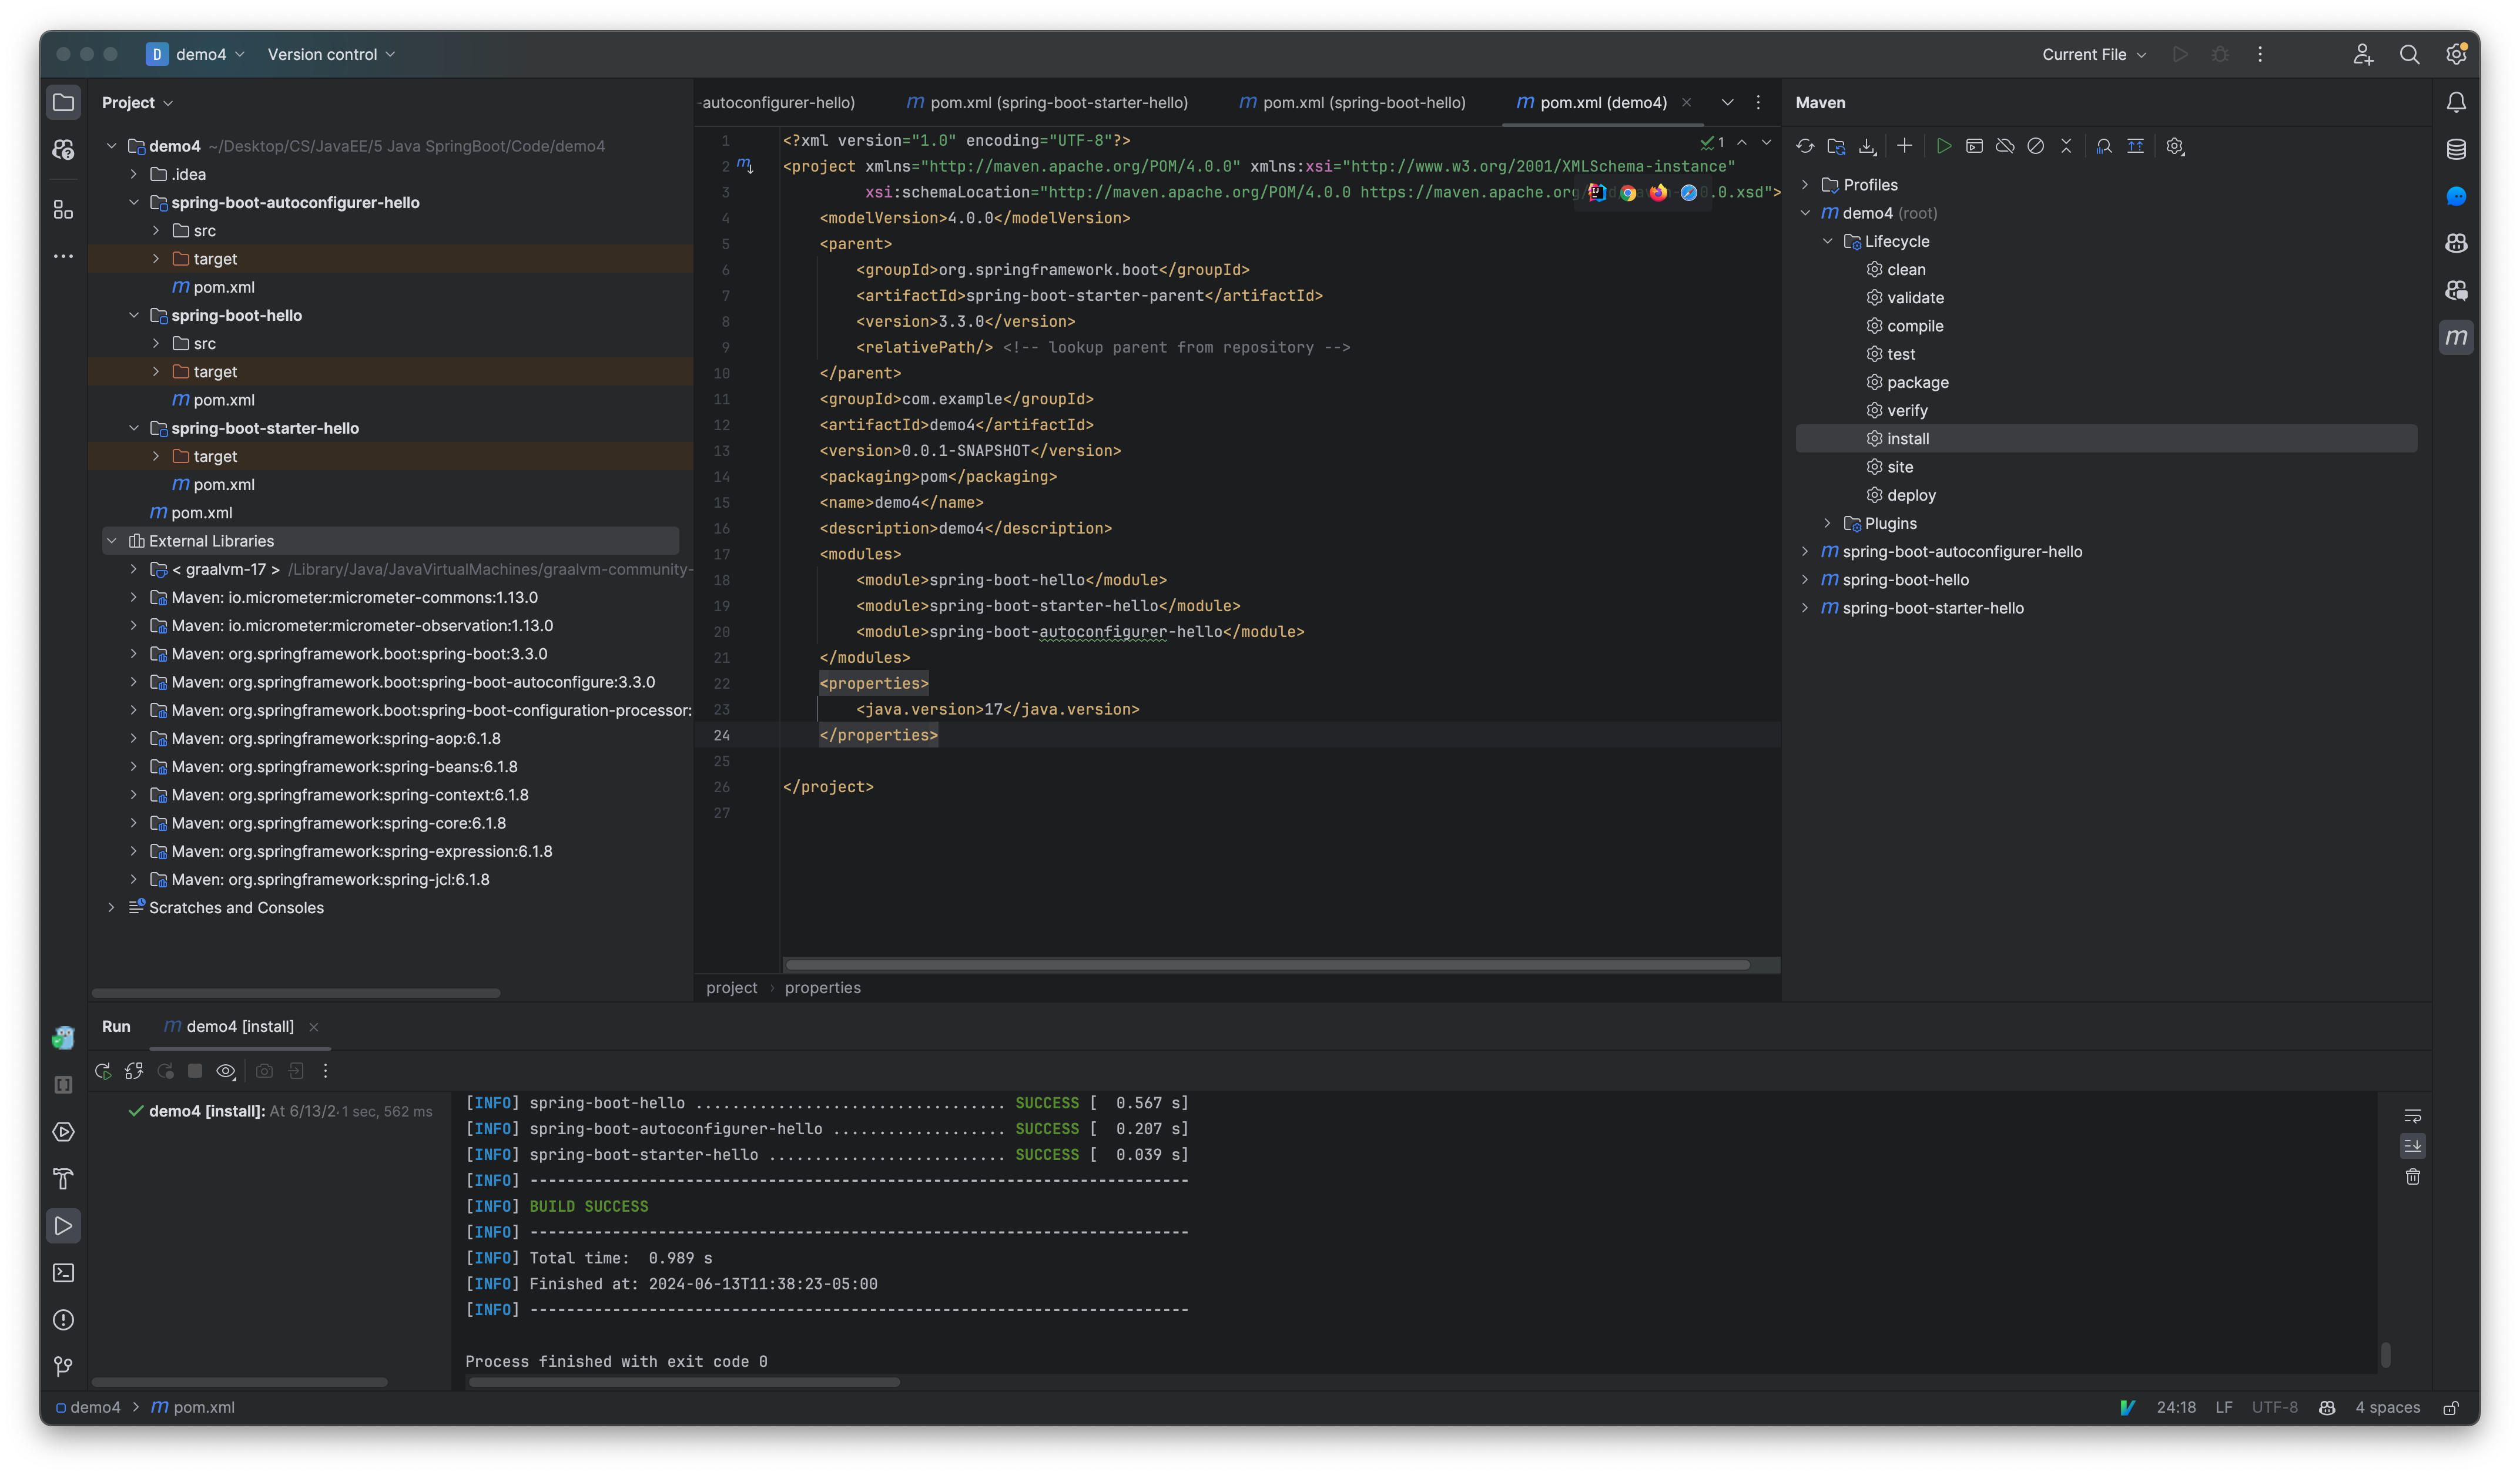Change 4 spaces indent setting

(x=2387, y=1408)
